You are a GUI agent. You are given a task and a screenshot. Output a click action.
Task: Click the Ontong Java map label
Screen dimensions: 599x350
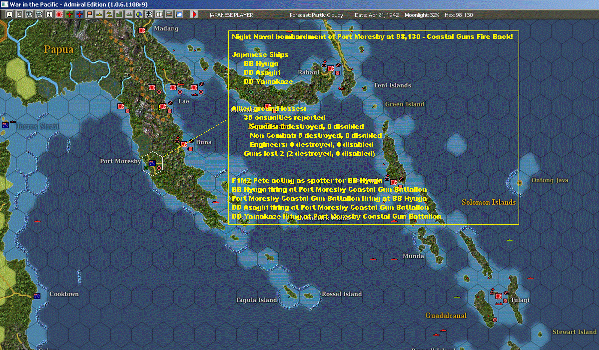[550, 180]
